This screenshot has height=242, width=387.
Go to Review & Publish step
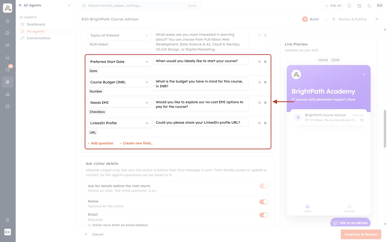pos(350,19)
